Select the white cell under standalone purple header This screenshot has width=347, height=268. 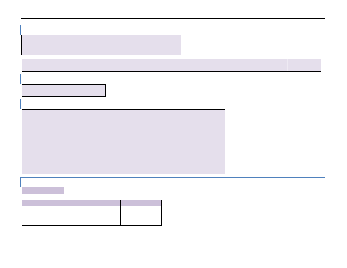[x=43, y=197]
